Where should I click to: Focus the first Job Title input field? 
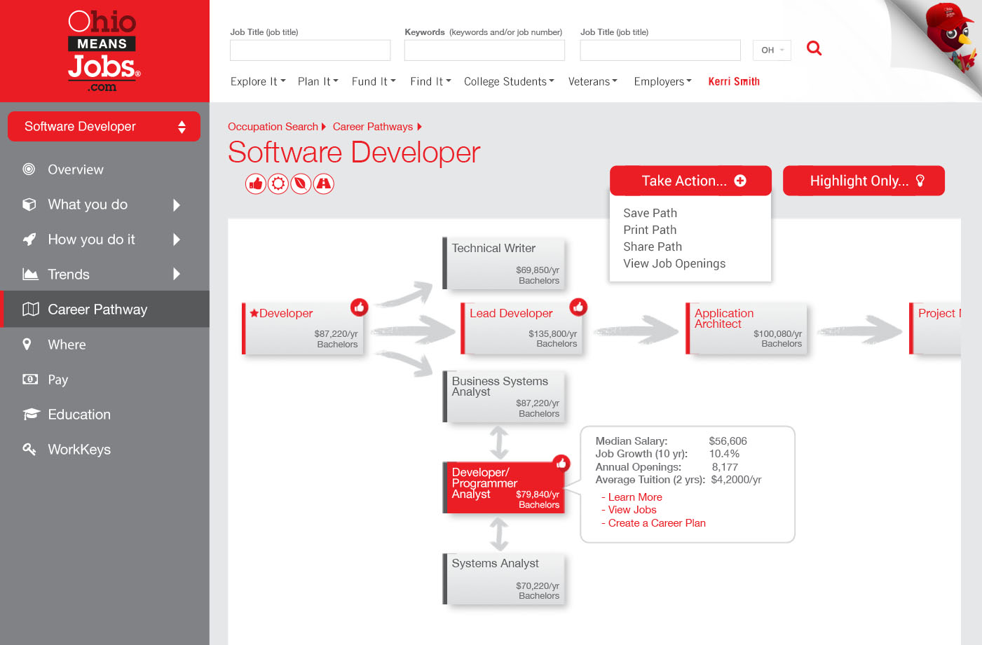click(x=310, y=50)
